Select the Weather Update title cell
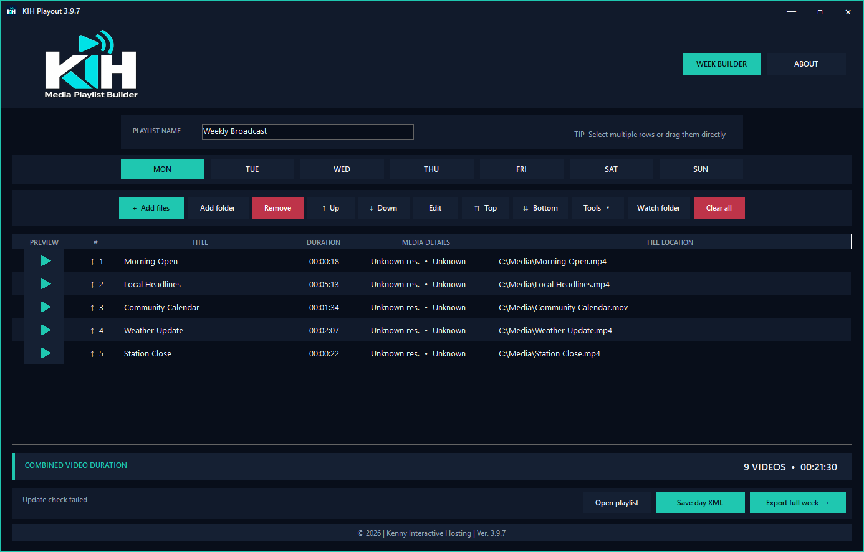This screenshot has width=864, height=552. [x=154, y=331]
